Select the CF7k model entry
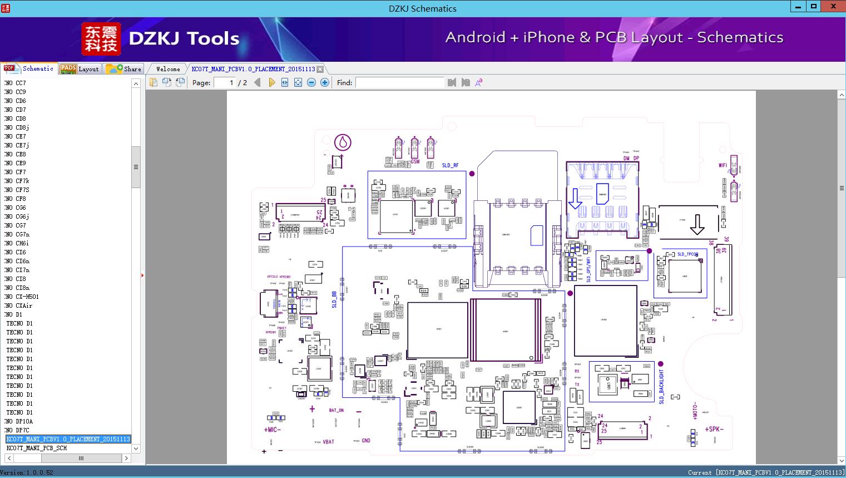Viewport: 846px width, 478px height. tap(17, 181)
